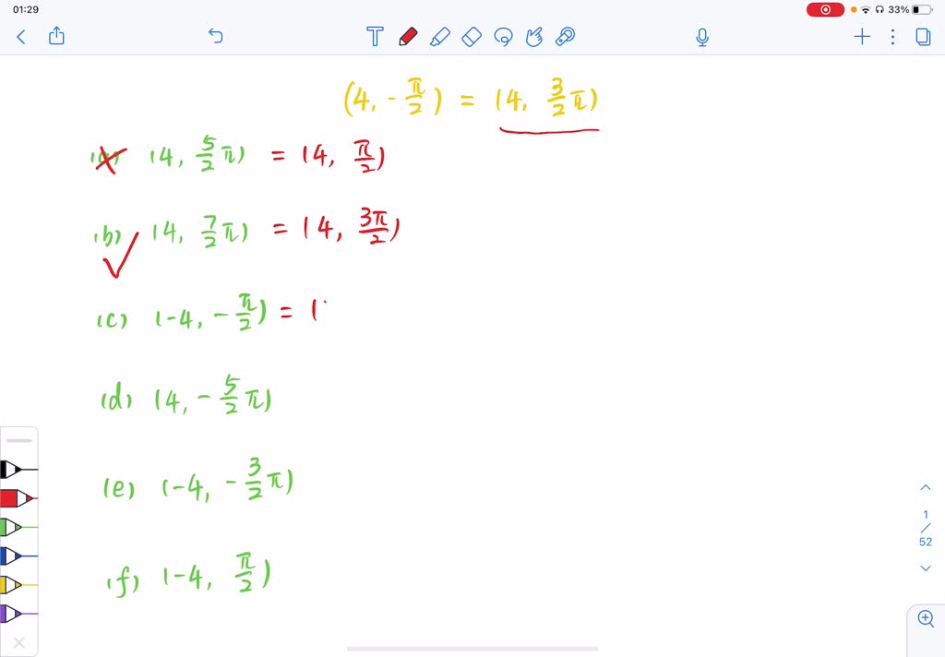Go back with the left chevron

(21, 37)
